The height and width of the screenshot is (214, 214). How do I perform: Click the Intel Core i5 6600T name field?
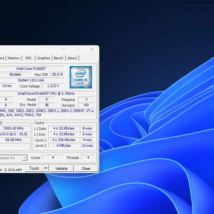click(32, 69)
